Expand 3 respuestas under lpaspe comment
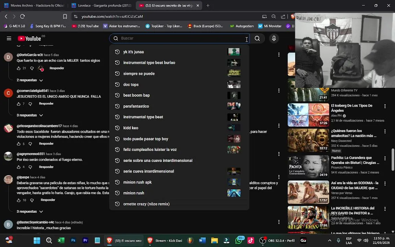 (30, 211)
